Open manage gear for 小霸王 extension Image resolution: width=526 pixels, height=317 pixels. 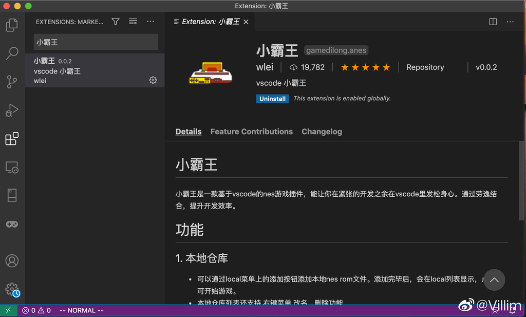153,80
